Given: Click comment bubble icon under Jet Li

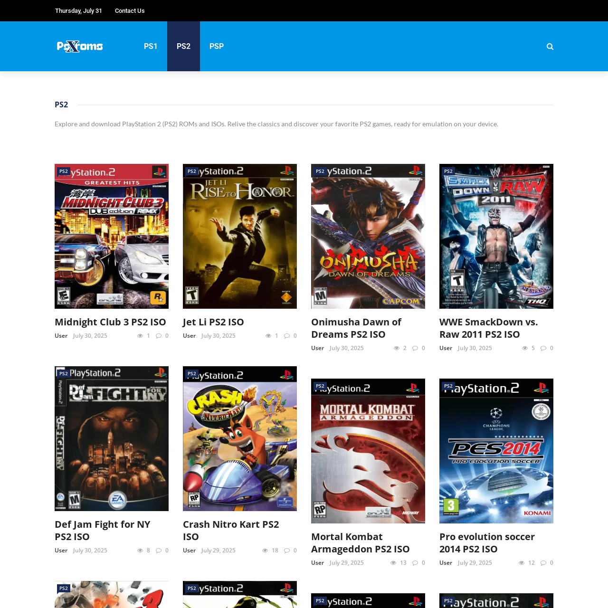Looking at the screenshot, I should click(287, 336).
